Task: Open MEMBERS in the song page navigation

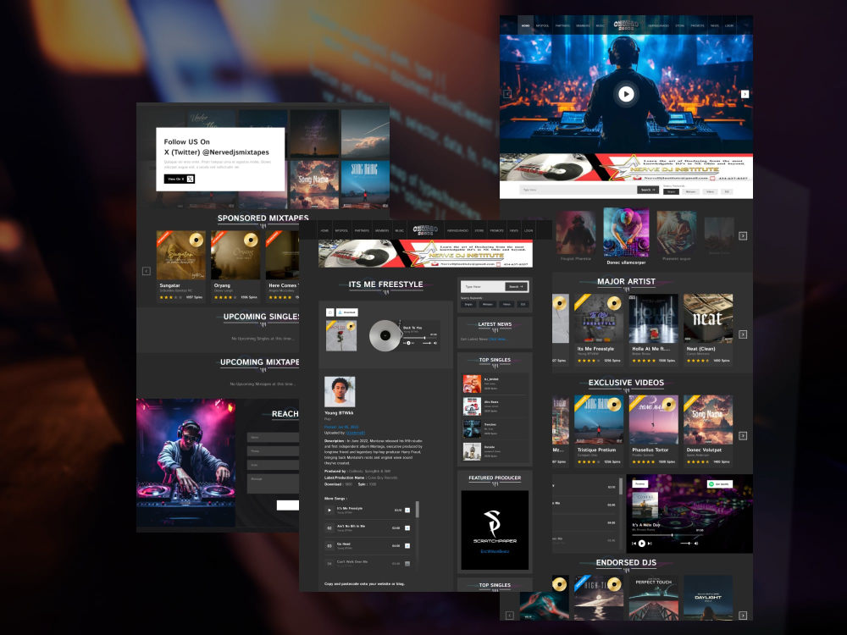Action: tap(382, 230)
